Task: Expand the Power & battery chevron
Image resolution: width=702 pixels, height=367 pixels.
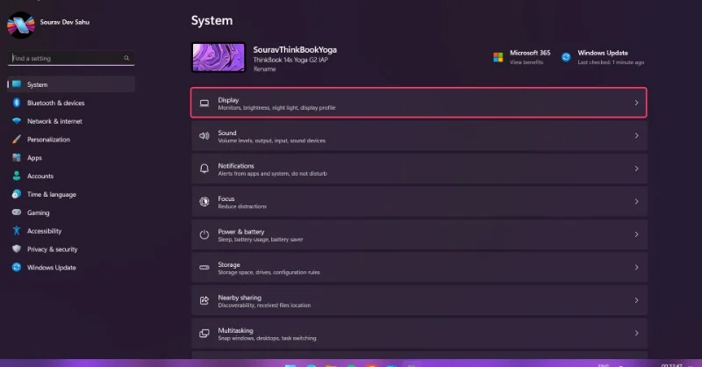Action: [x=636, y=235]
